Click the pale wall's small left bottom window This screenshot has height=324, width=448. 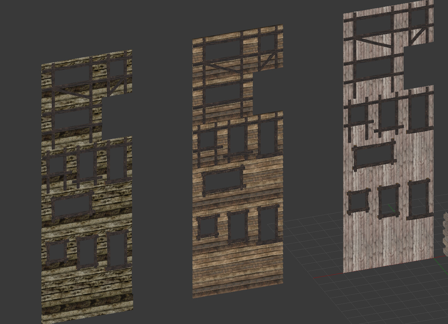pos(359,201)
